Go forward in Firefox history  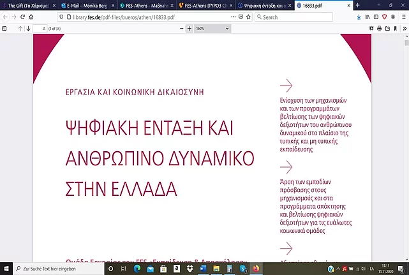(14, 17)
